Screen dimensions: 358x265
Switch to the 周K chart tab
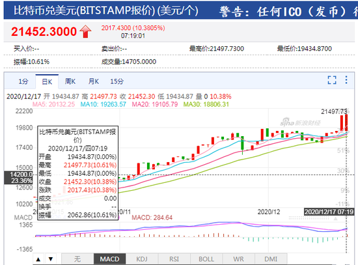point(70,81)
